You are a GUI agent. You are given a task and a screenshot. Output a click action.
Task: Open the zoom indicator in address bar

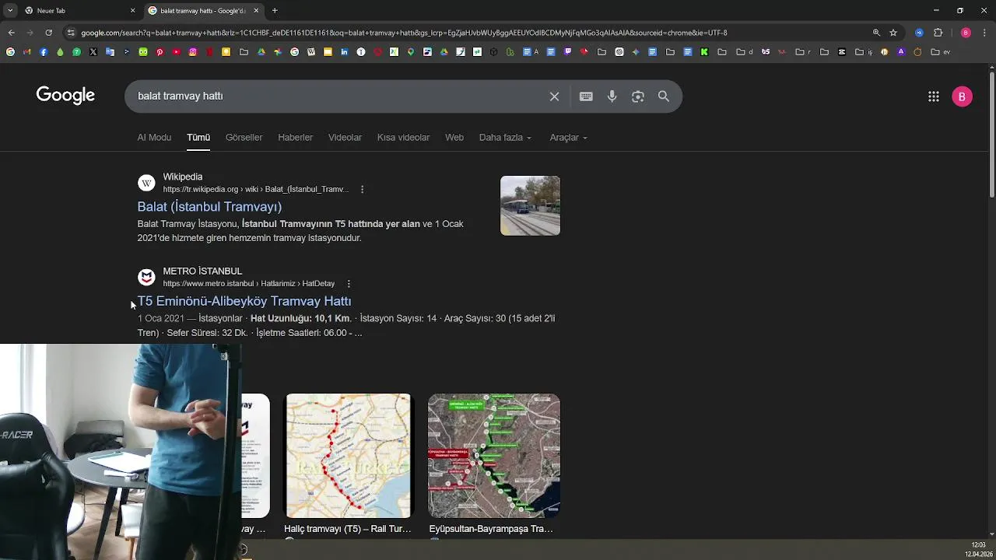[876, 33]
